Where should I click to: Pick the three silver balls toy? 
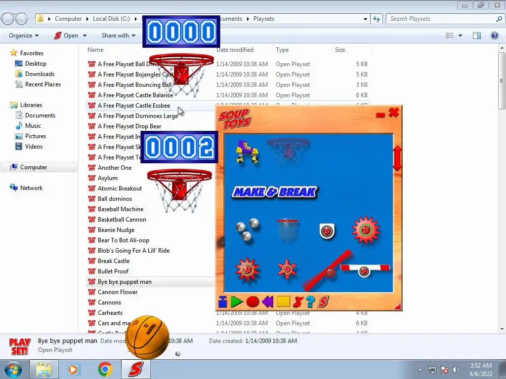tap(247, 230)
